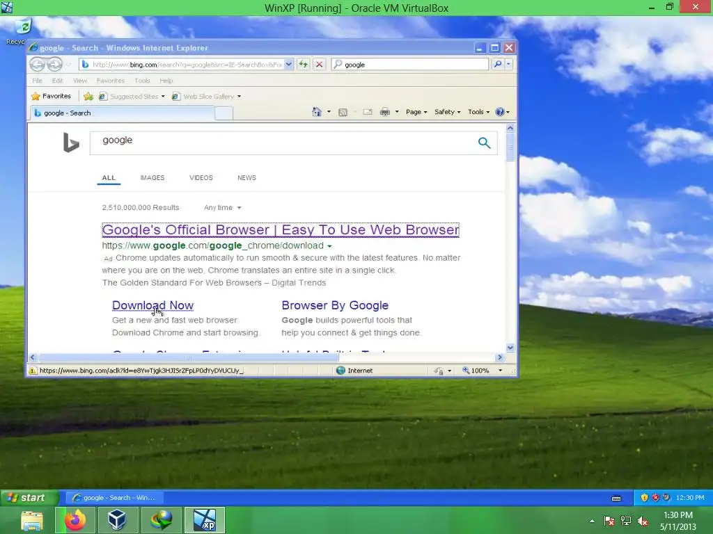Open the File menu

[x=38, y=81]
